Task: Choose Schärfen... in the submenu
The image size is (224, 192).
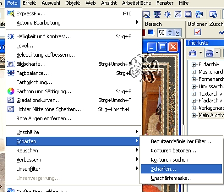Action: pyautogui.click(x=181, y=169)
